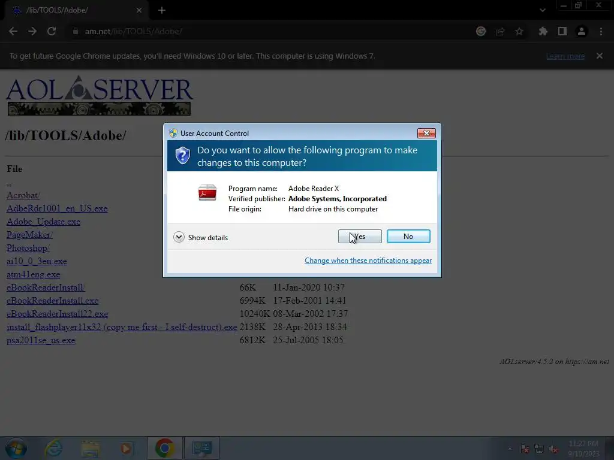Click the network tray icon
Screen dimensions: 614x460
(539, 449)
